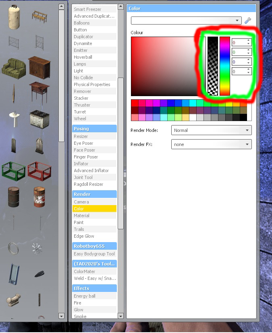Open the preset wrench icon

coord(248,21)
